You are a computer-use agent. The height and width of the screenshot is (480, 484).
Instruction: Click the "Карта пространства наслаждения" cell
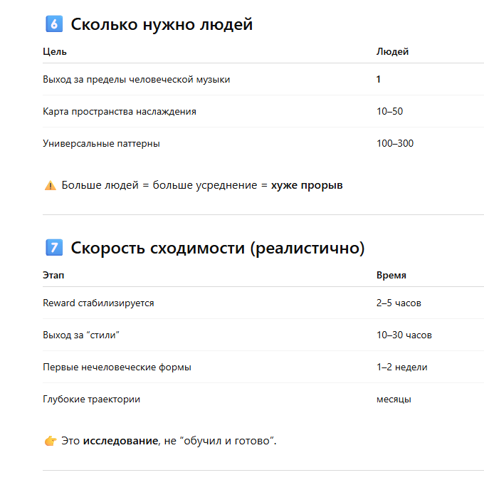click(x=120, y=111)
